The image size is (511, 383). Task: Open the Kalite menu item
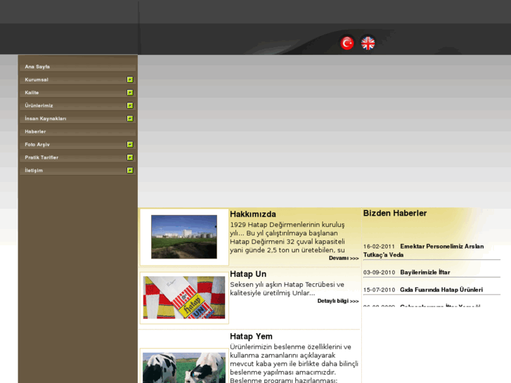point(77,93)
